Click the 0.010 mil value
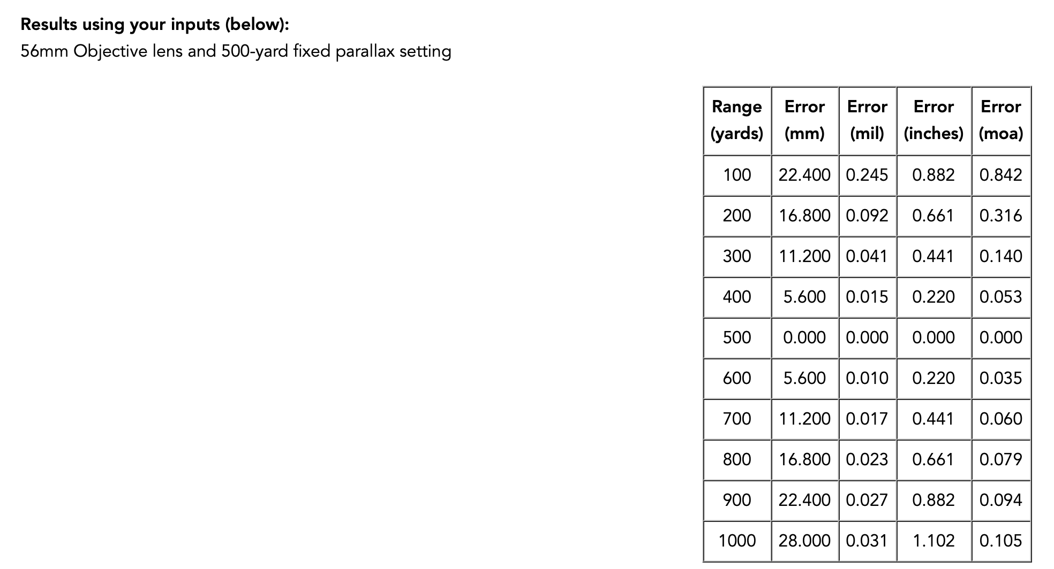Screen dimensions: 1054x569 (x=867, y=378)
